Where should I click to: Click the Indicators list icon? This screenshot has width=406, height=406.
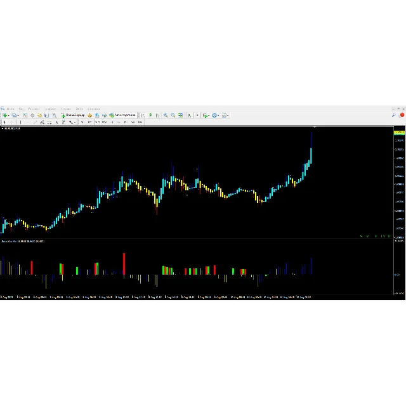(205, 115)
